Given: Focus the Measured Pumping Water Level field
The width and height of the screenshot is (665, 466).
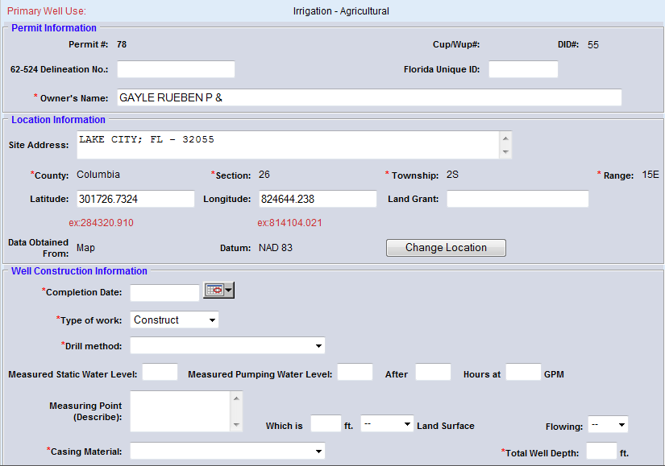Looking at the screenshot, I should pos(355,373).
